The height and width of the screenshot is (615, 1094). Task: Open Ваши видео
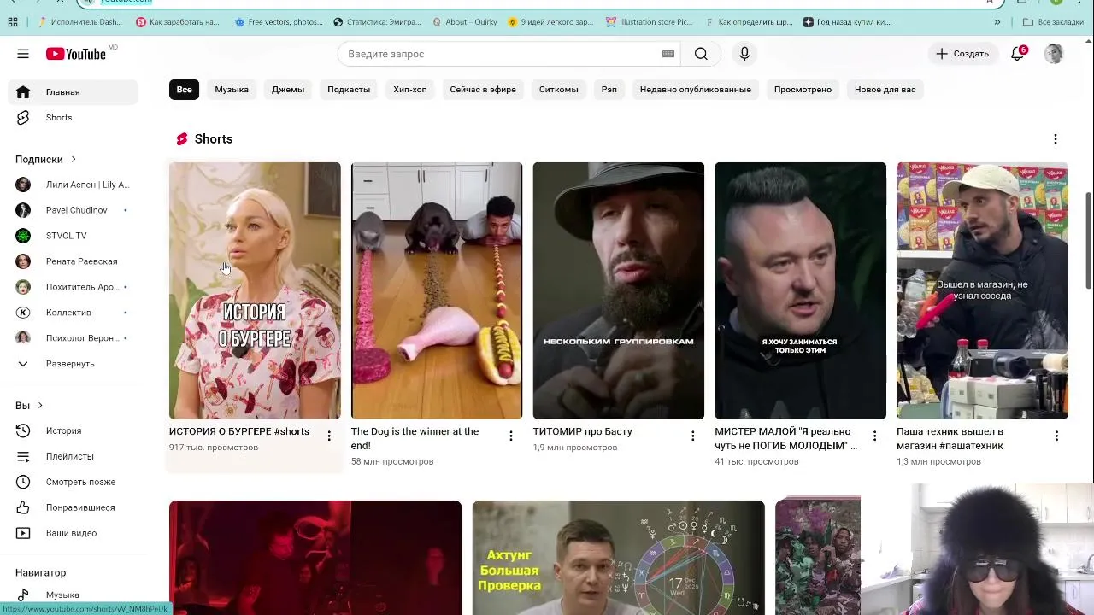74,534
